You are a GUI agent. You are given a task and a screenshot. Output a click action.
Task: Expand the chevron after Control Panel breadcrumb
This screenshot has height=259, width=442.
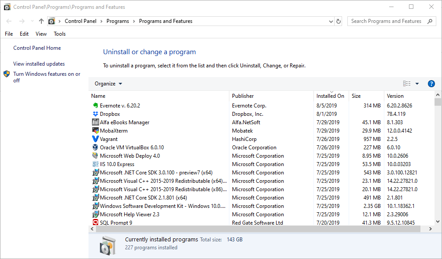click(102, 22)
